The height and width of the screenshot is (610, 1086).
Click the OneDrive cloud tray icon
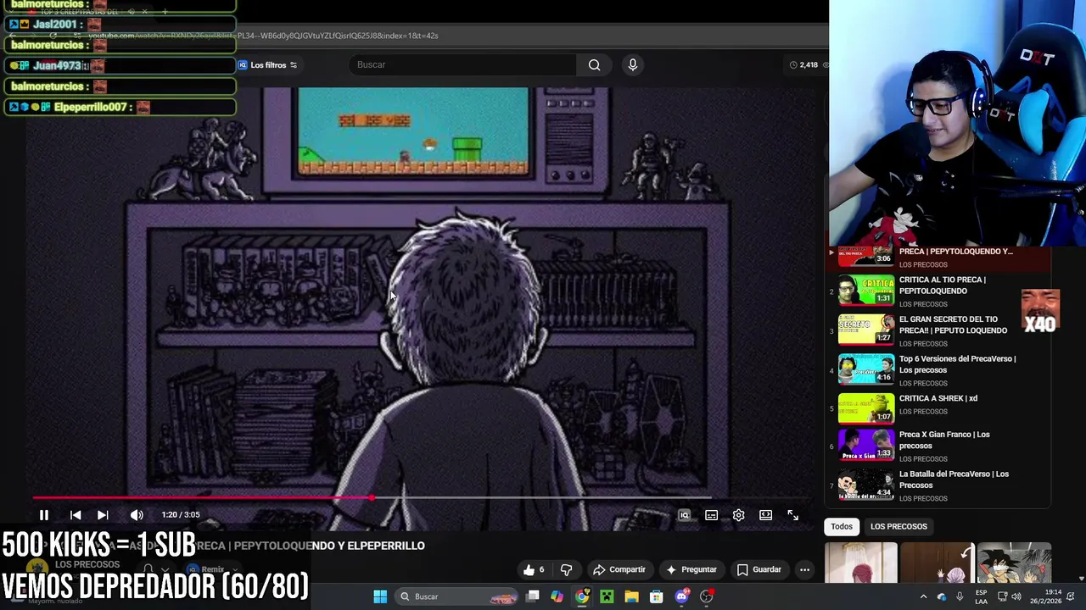[941, 596]
